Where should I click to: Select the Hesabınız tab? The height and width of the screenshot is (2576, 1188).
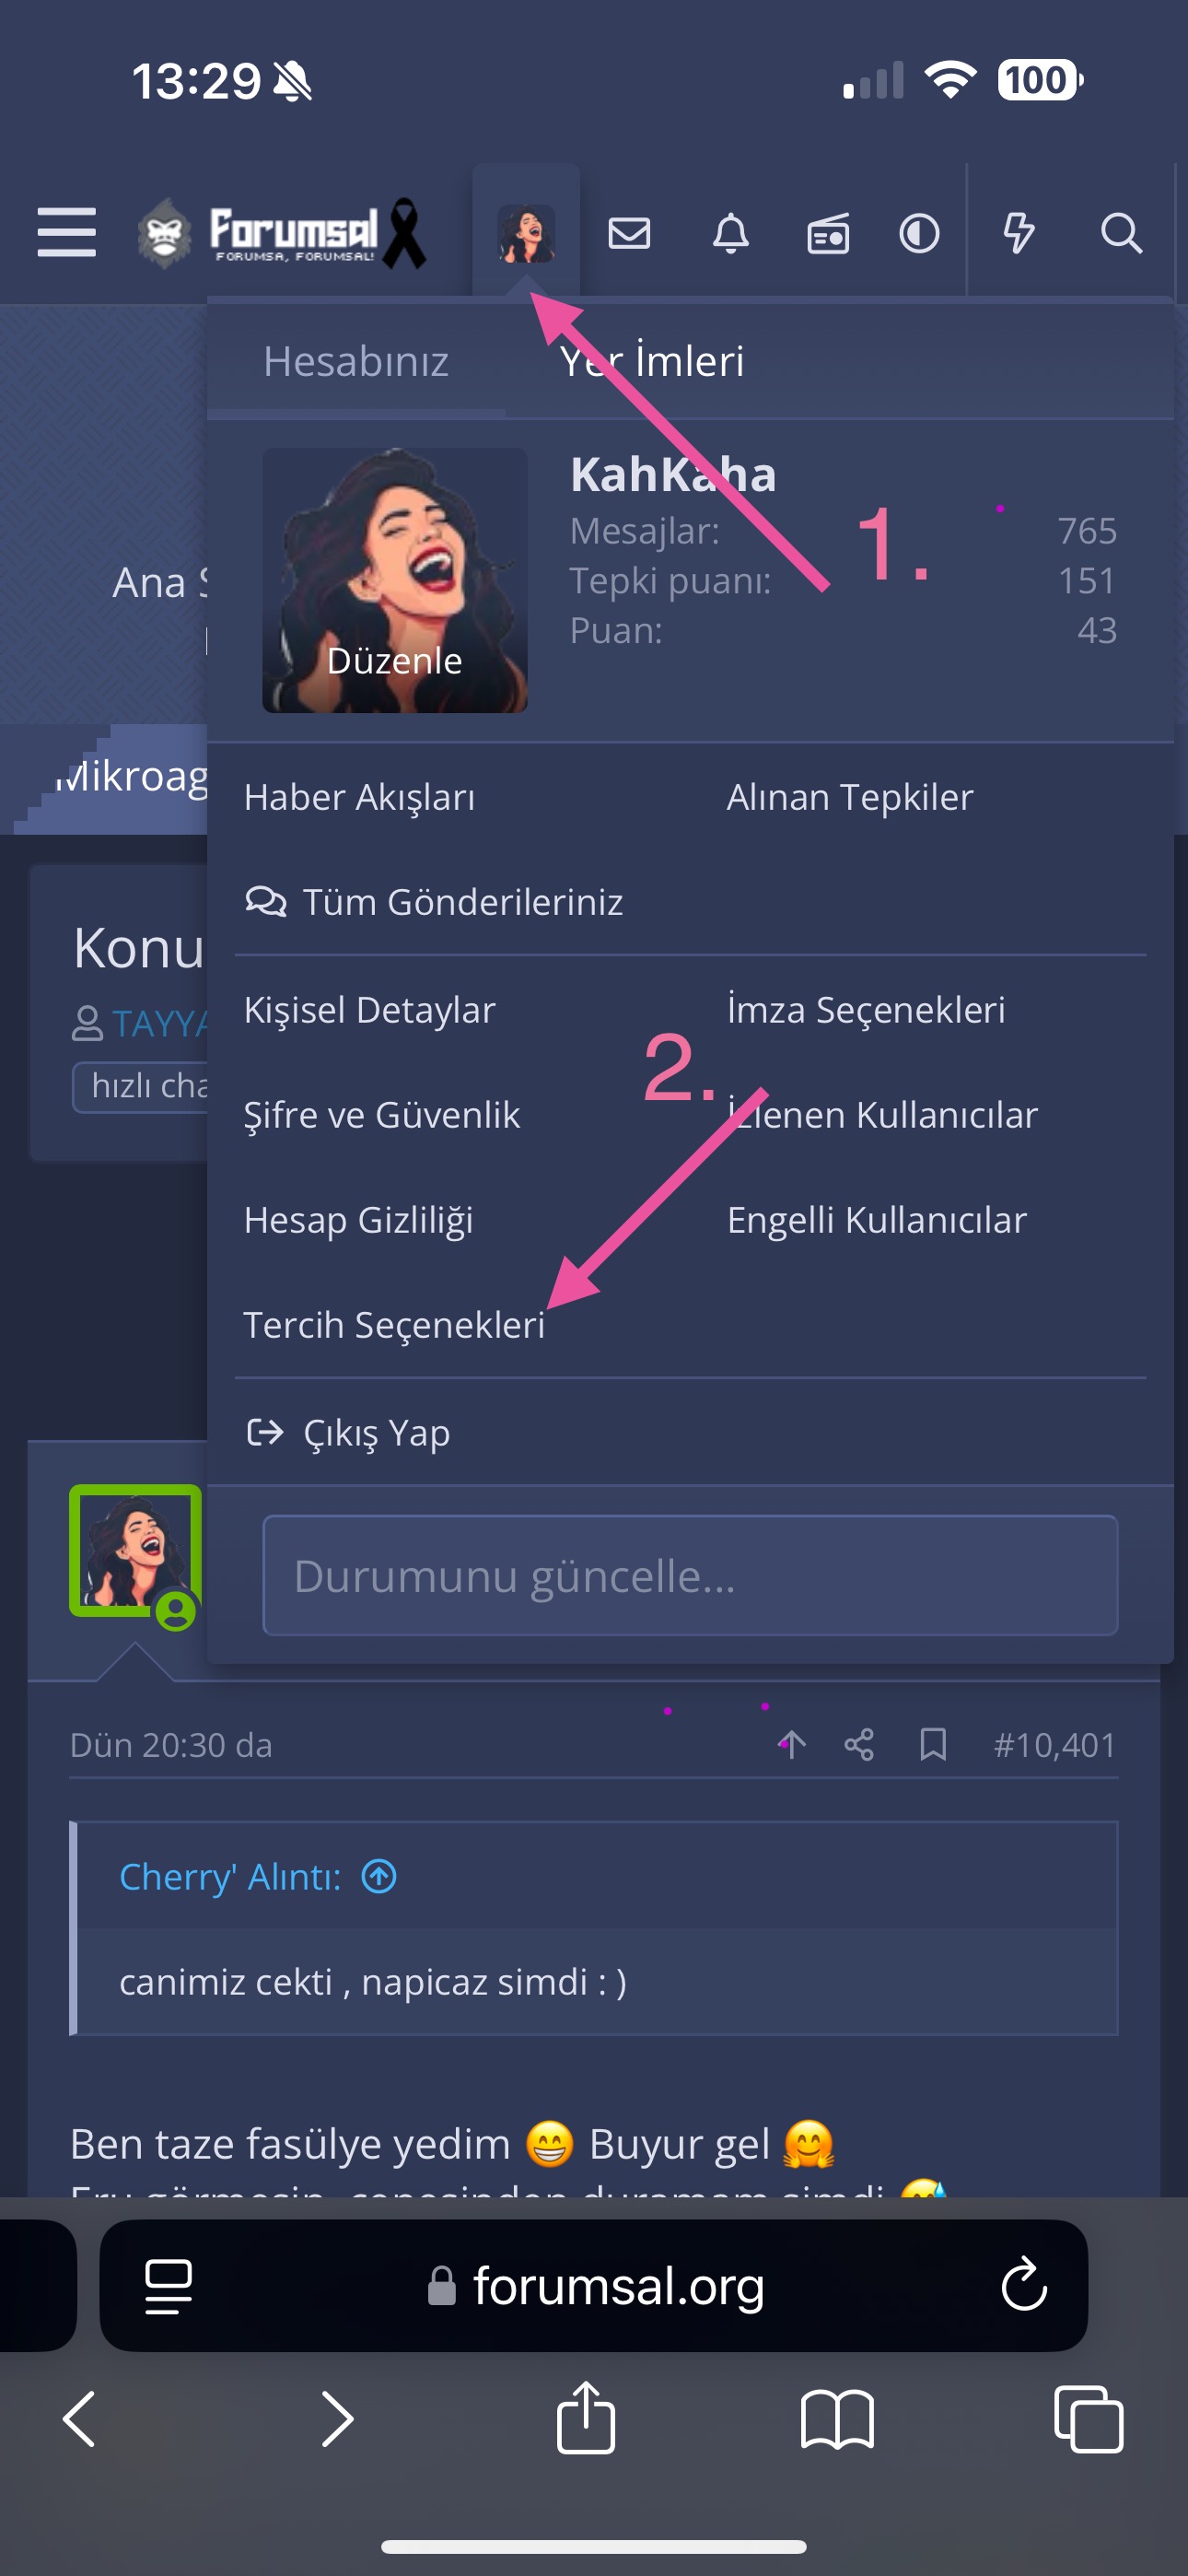pyautogui.click(x=356, y=361)
